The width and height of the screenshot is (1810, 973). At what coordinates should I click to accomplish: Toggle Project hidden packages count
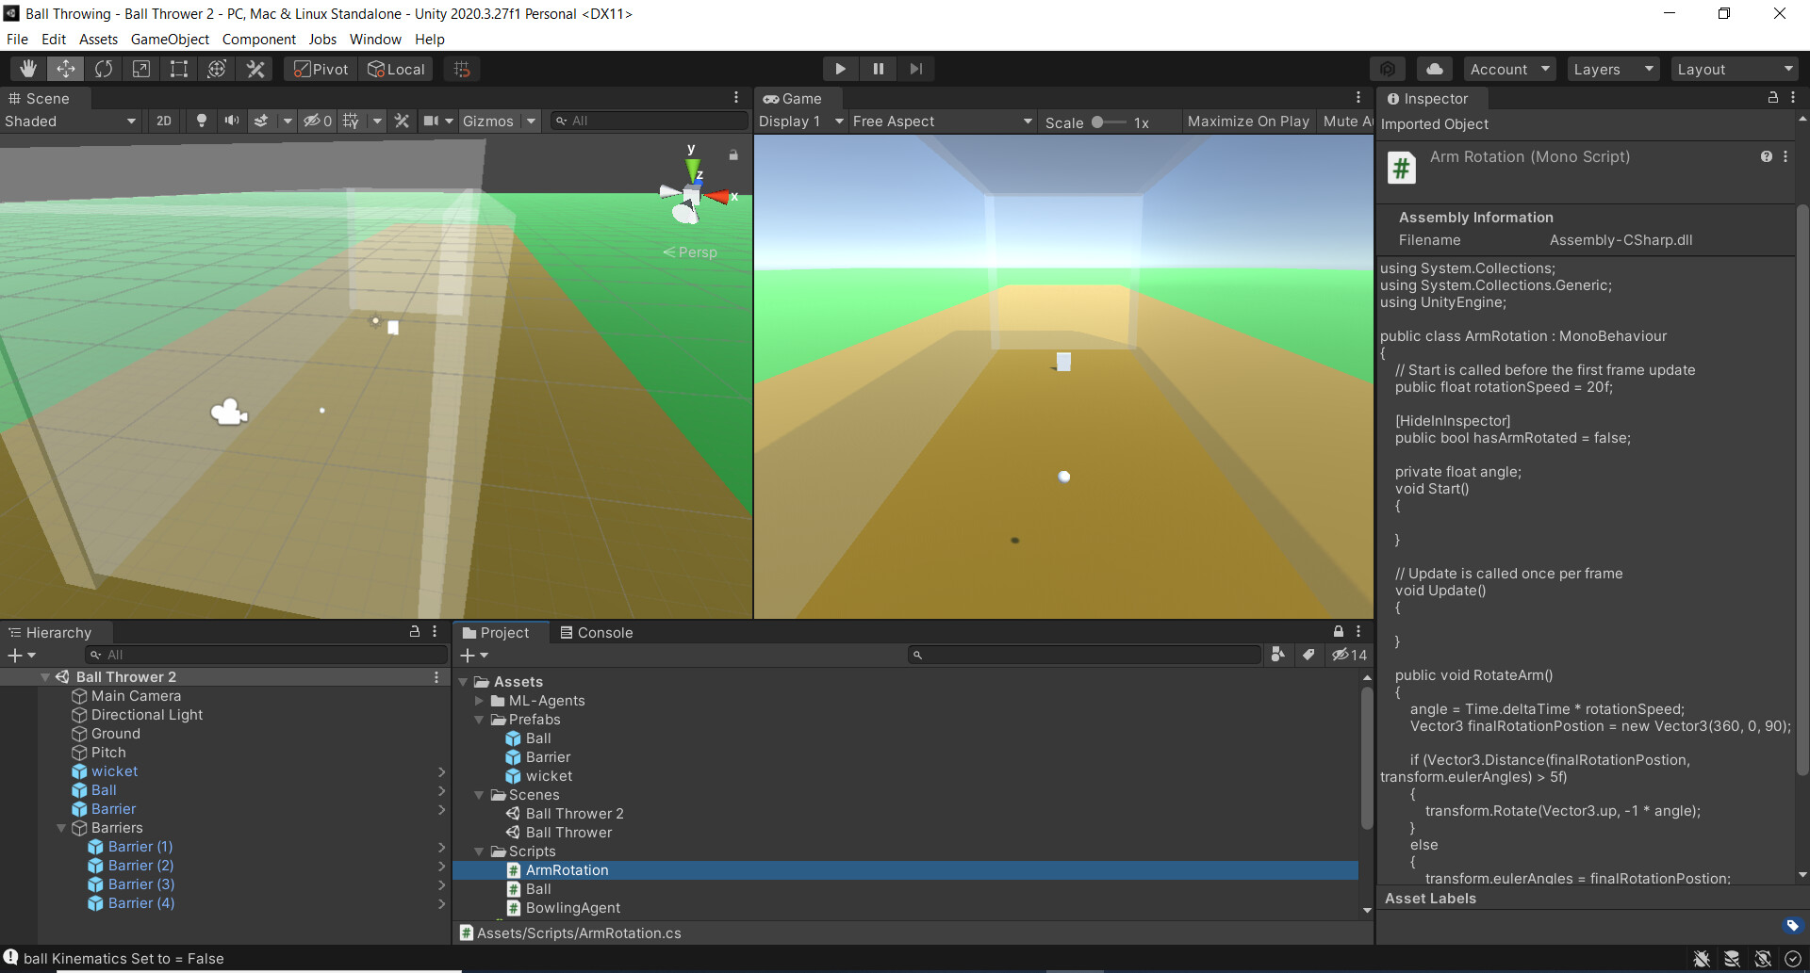click(1349, 655)
